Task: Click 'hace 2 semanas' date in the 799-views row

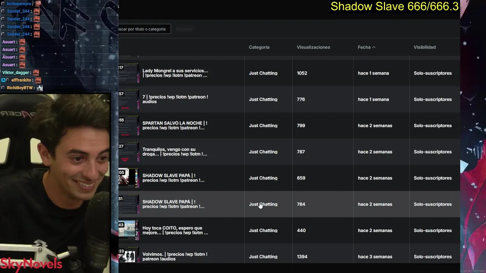Action: 375,126
